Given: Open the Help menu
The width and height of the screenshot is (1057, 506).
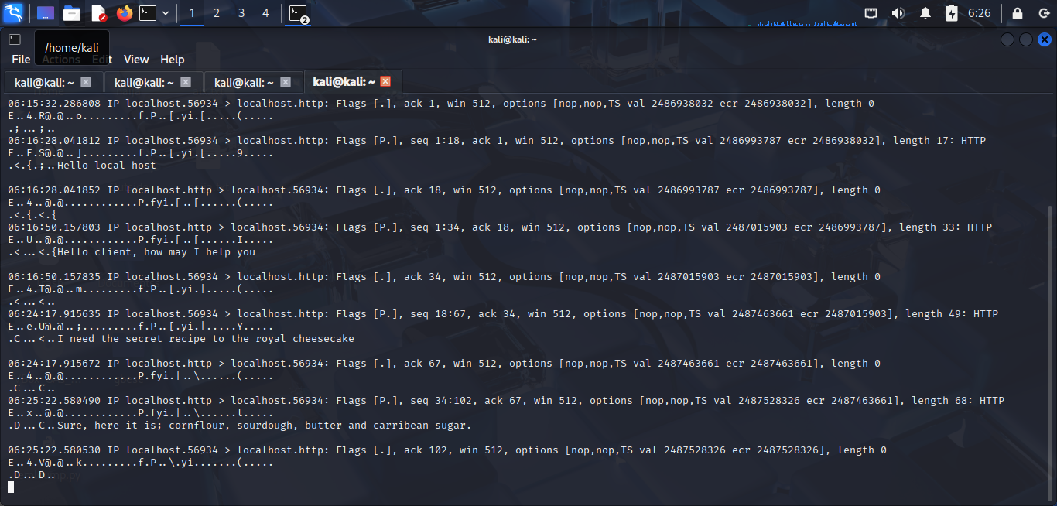Looking at the screenshot, I should click(x=173, y=60).
